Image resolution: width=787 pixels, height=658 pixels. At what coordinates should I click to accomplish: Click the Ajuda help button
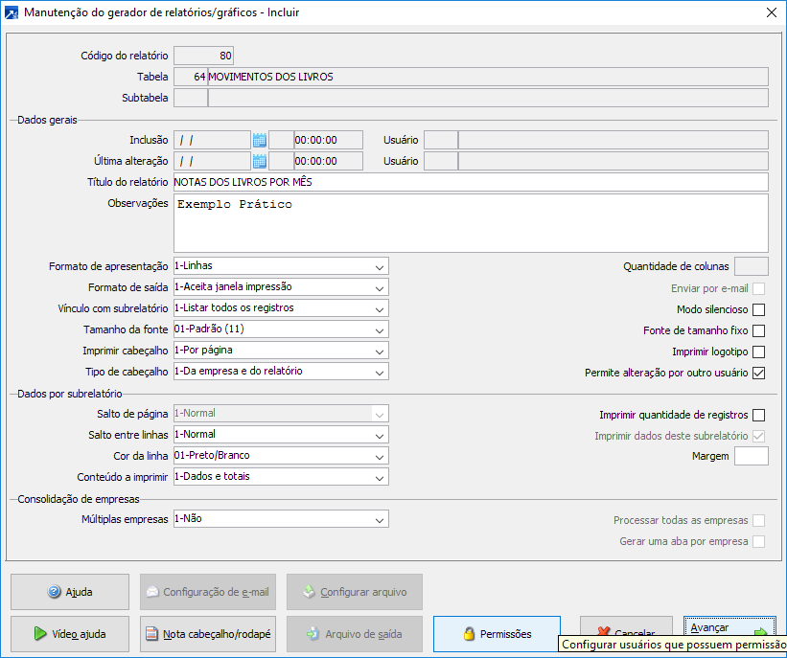tap(69, 592)
